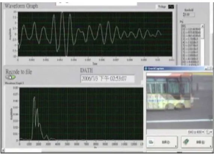
Task: Click the Voltage legend label
Action: click(x=162, y=6)
